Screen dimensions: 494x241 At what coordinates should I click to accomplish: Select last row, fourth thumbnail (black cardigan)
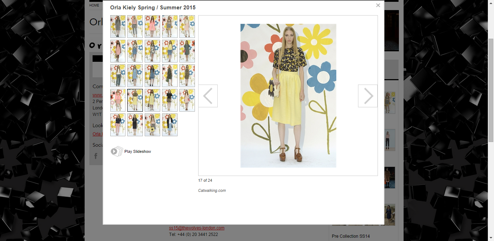pos(170,125)
